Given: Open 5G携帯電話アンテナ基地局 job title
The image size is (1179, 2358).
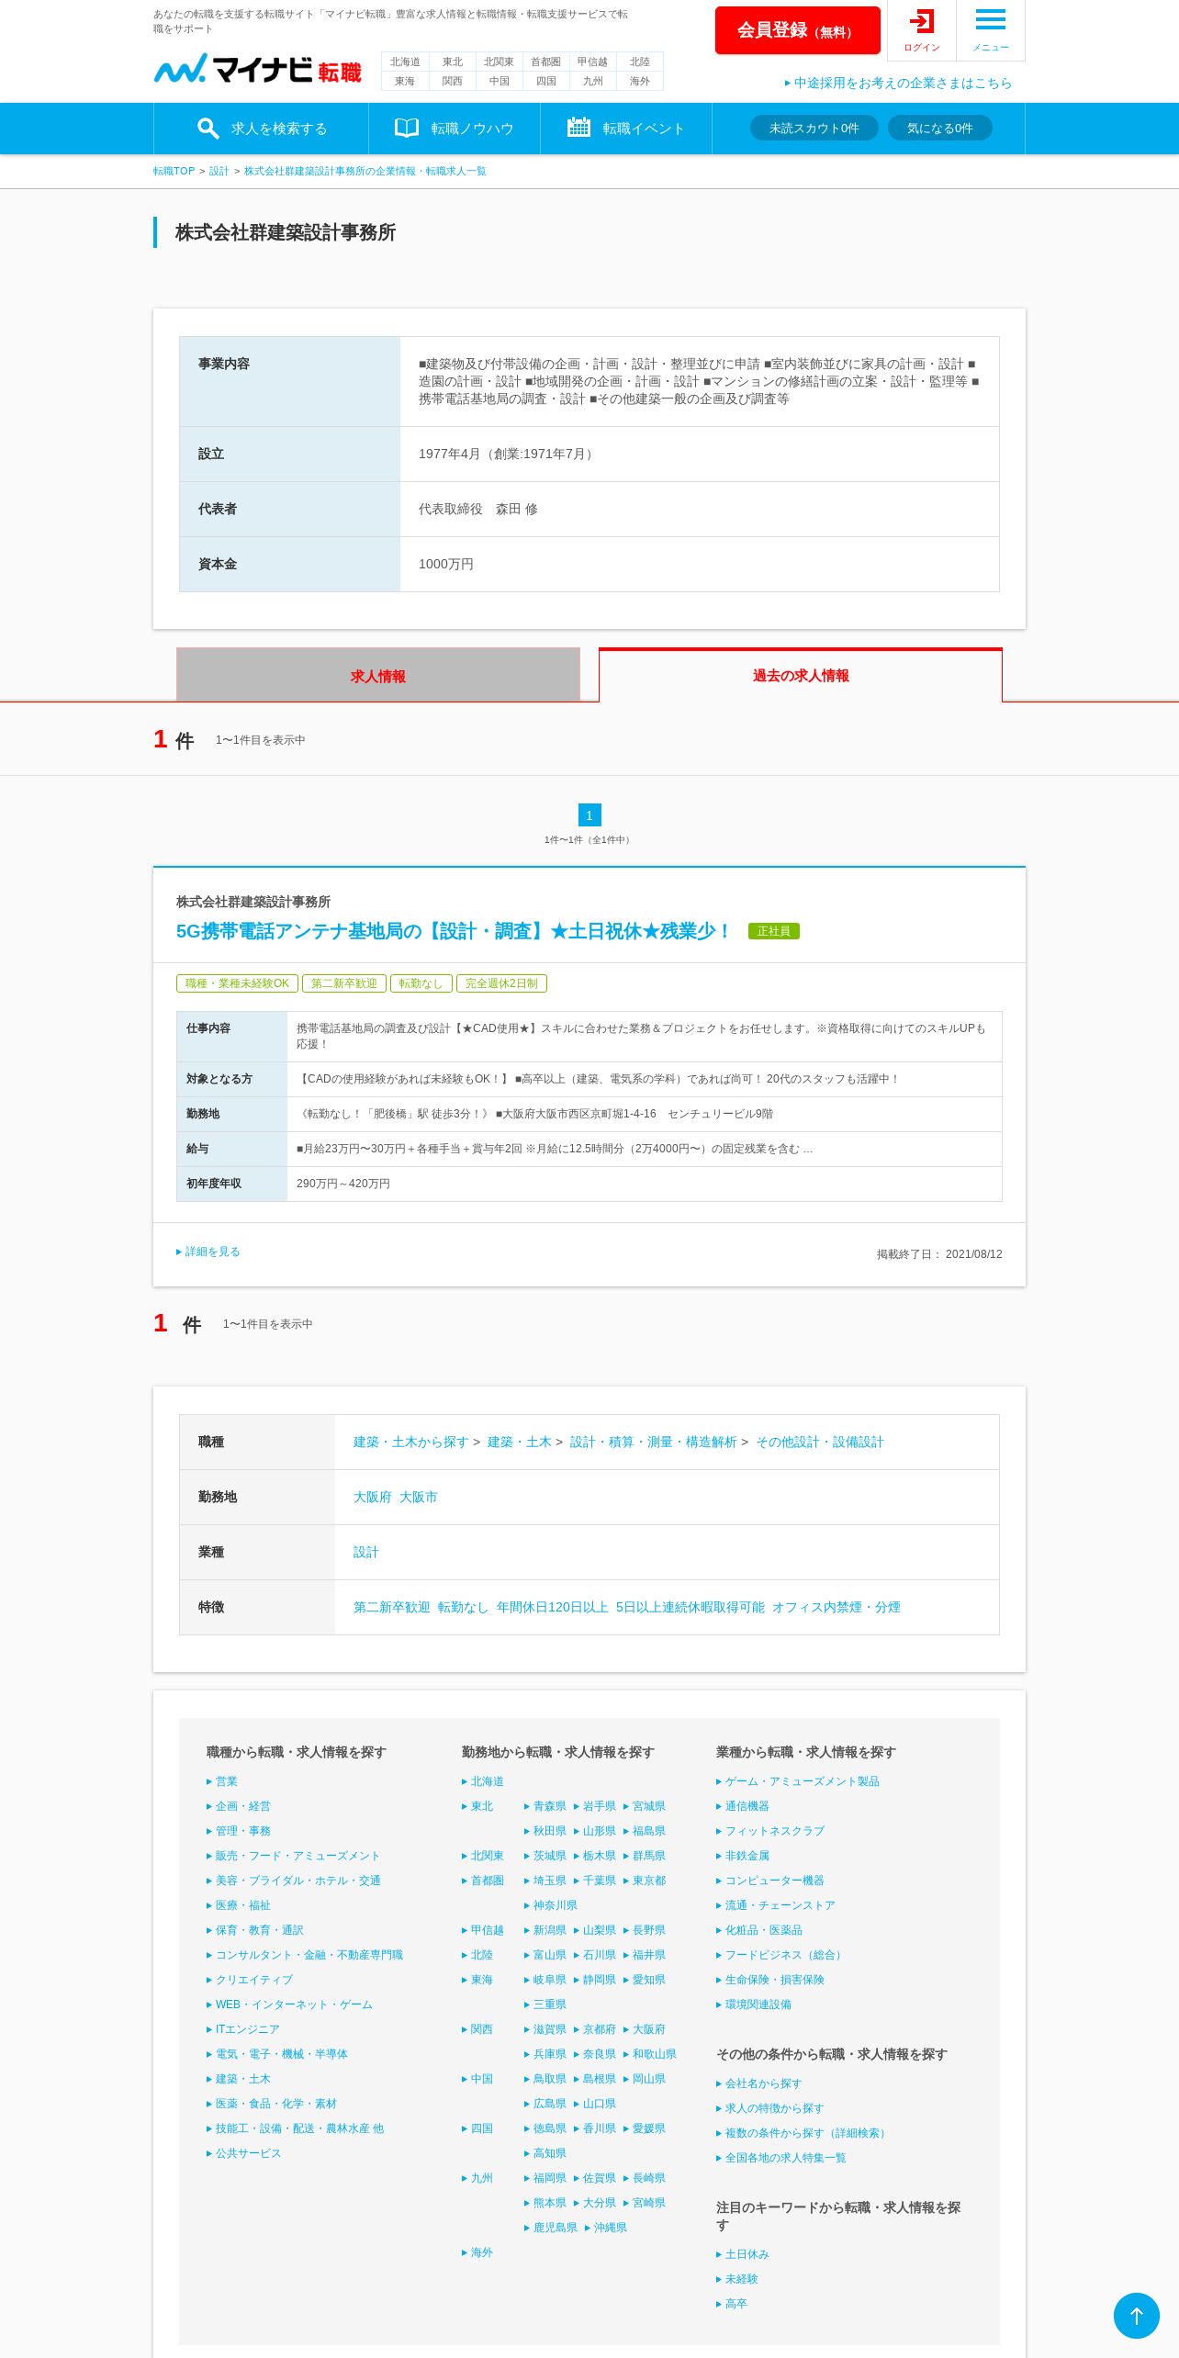Looking at the screenshot, I should tap(454, 931).
